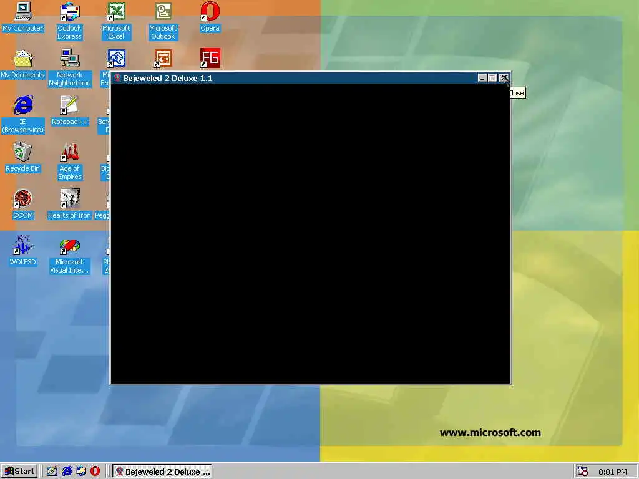Click the 8:01 PM clock

point(613,472)
